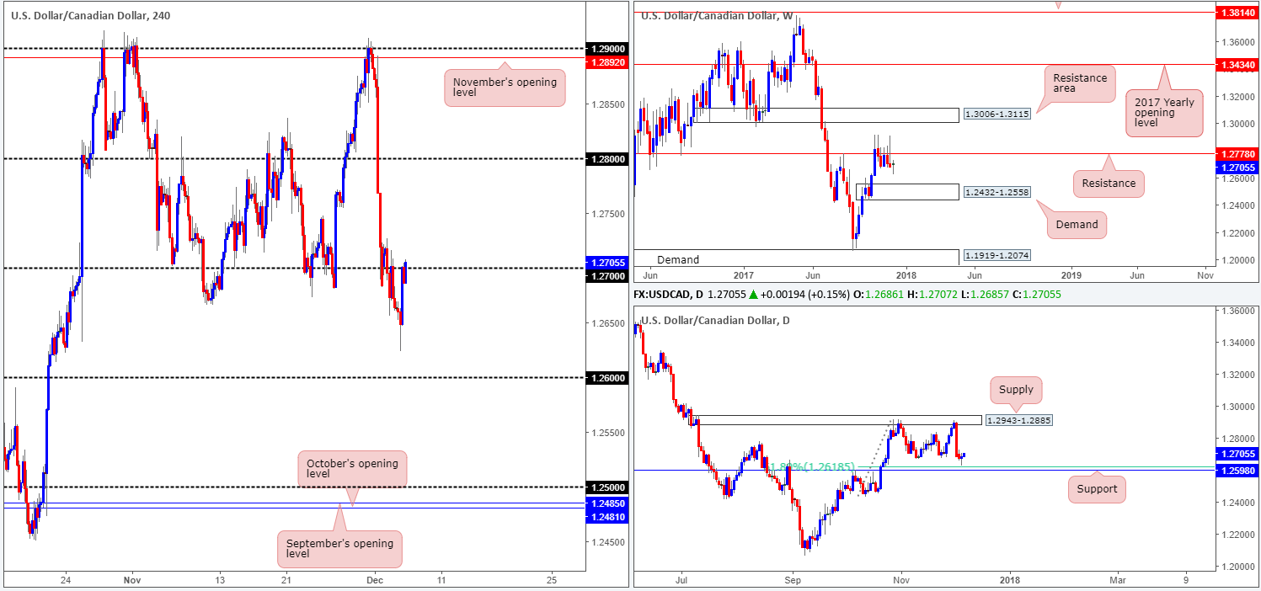1261x591 pixels.
Task: Click the 13 date label on the 240 chart time axis
Action: coord(218,580)
